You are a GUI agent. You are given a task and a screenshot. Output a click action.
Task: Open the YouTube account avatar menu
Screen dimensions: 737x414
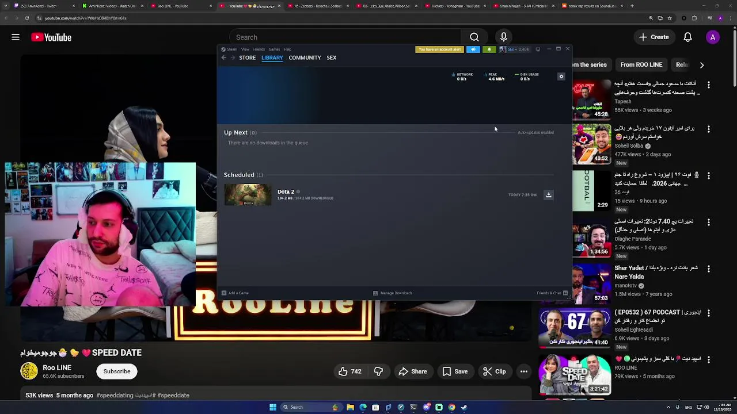pyautogui.click(x=713, y=37)
